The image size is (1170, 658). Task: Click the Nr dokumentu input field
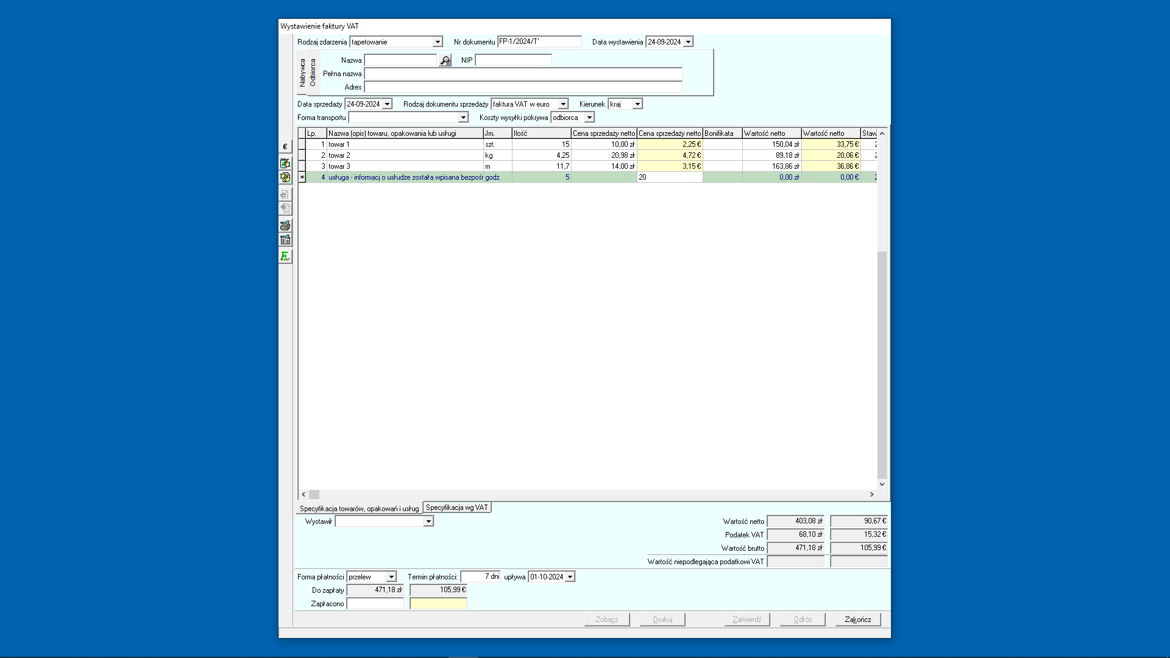coord(539,41)
